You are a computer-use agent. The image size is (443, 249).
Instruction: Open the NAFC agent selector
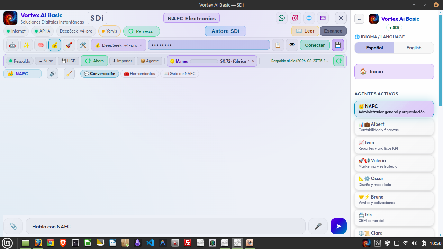coord(22,74)
